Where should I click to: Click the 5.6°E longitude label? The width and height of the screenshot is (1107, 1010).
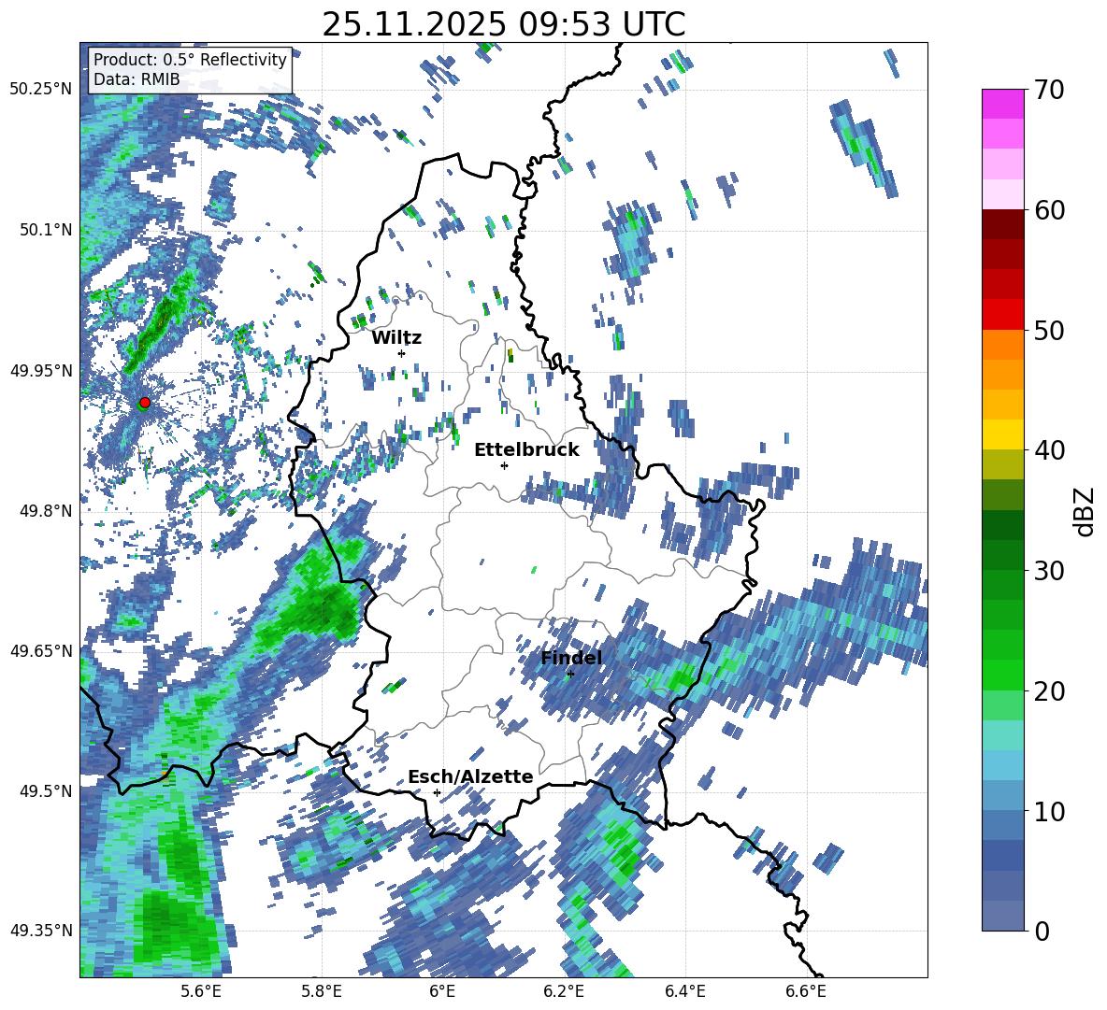pyautogui.click(x=200, y=991)
